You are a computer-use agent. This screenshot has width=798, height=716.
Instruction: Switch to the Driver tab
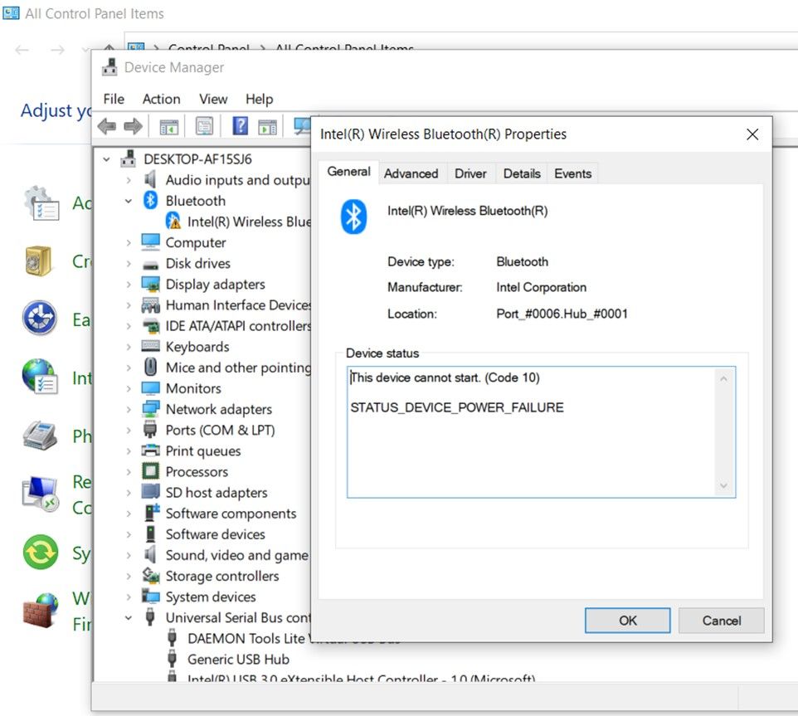point(470,173)
